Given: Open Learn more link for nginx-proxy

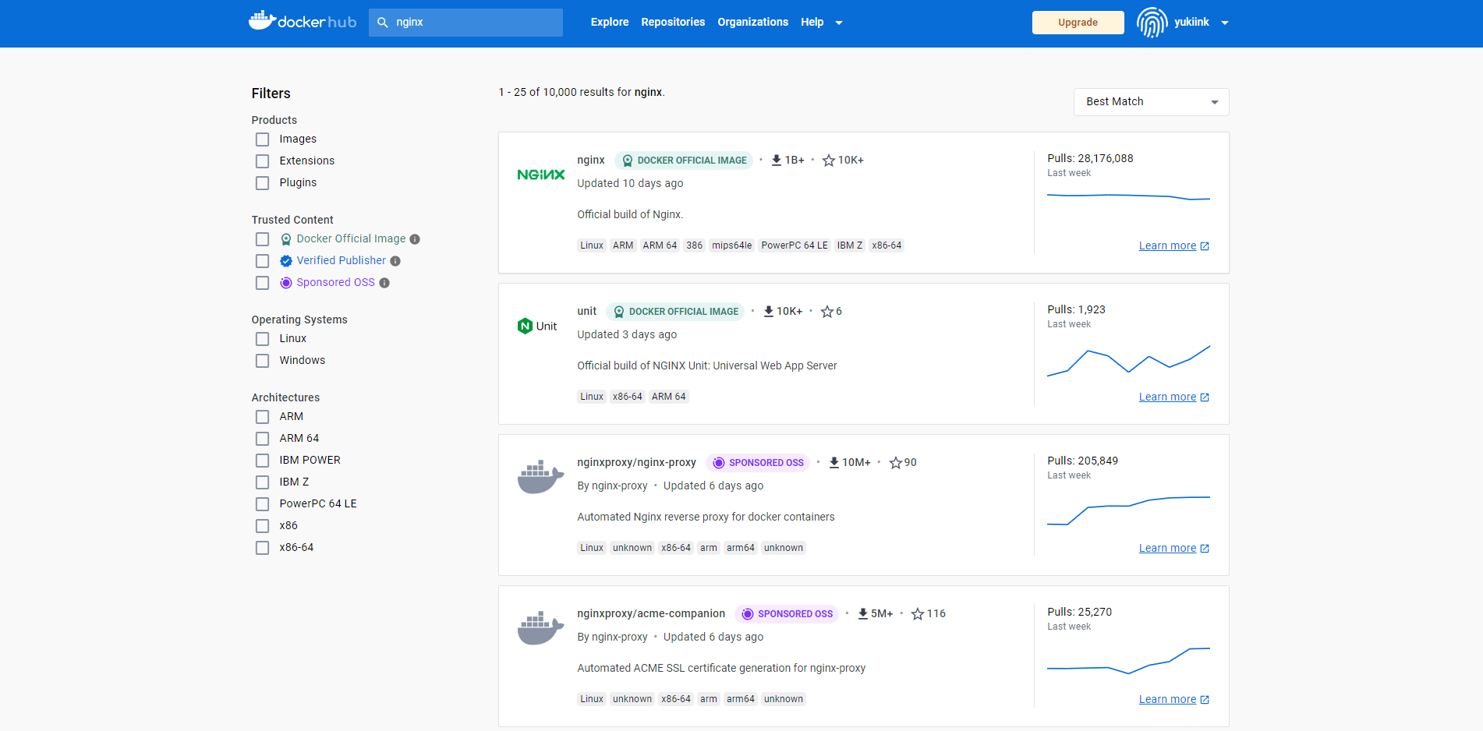Looking at the screenshot, I should tap(1167, 548).
